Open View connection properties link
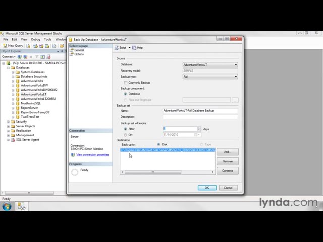Screen dimensions: 323x242 click(x=92, y=155)
